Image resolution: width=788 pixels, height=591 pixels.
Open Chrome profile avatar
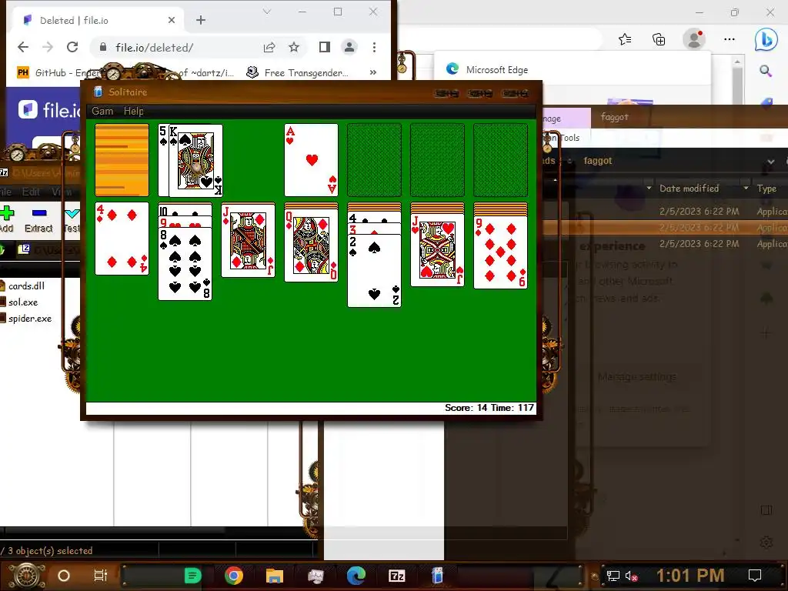349,47
